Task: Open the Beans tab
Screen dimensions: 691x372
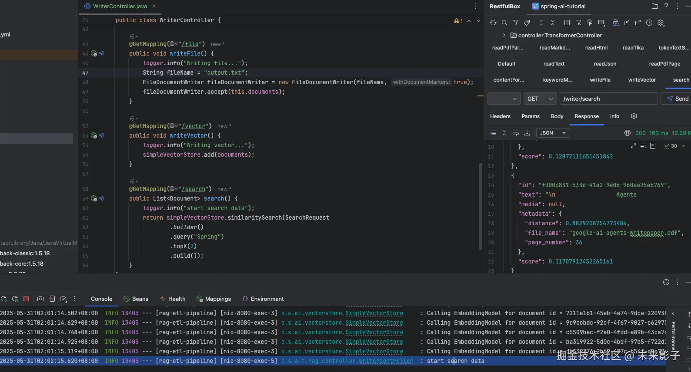Action: tap(136, 299)
